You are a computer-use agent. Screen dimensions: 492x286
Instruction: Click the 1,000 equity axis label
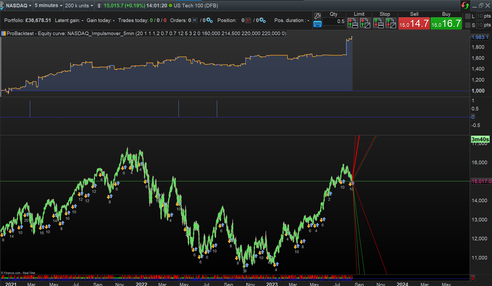point(478,91)
